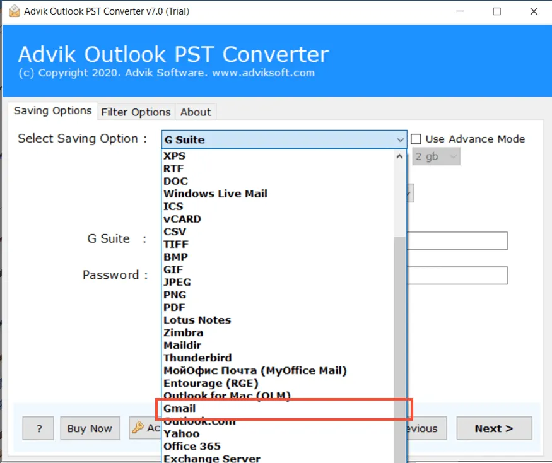Select JPEG saving format
This screenshot has height=463, width=552.
(278, 282)
